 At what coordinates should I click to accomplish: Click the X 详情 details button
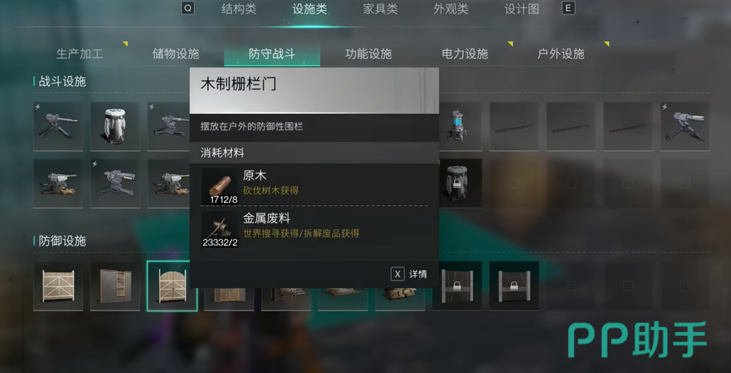click(x=409, y=274)
